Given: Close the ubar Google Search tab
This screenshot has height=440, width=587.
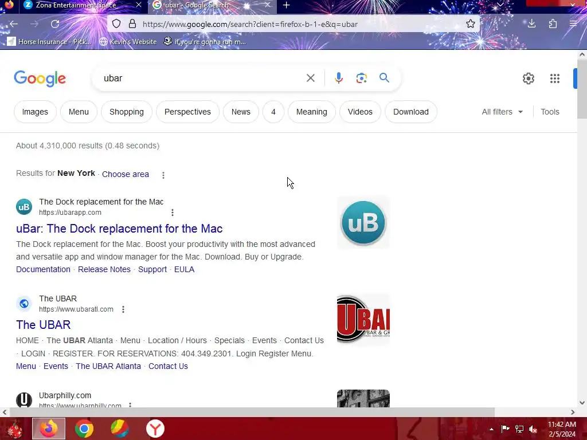Looking at the screenshot, I should click(x=267, y=5).
